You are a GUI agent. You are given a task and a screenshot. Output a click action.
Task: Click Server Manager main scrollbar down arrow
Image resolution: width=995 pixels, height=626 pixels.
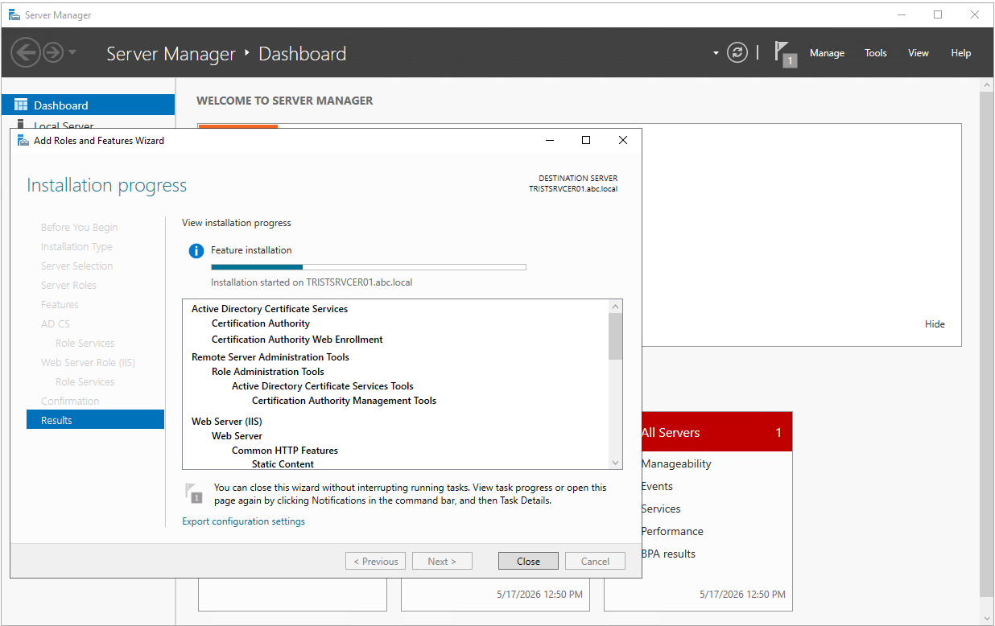(x=987, y=618)
